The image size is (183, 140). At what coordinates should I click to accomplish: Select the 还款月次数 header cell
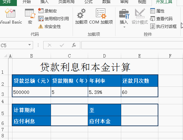139,81
